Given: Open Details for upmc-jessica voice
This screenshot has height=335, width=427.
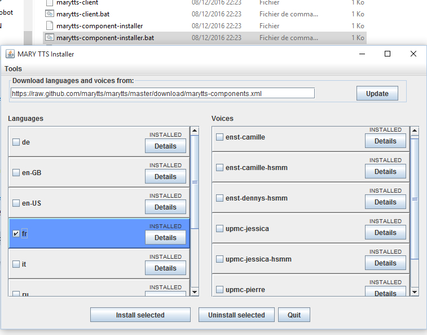Looking at the screenshot, I should pos(385,233).
